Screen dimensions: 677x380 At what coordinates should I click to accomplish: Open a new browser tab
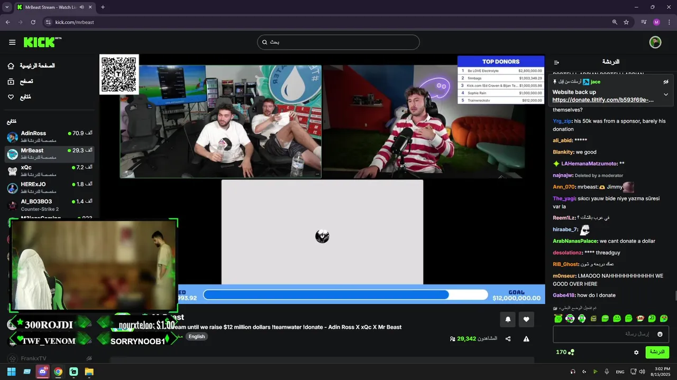[x=103, y=7]
